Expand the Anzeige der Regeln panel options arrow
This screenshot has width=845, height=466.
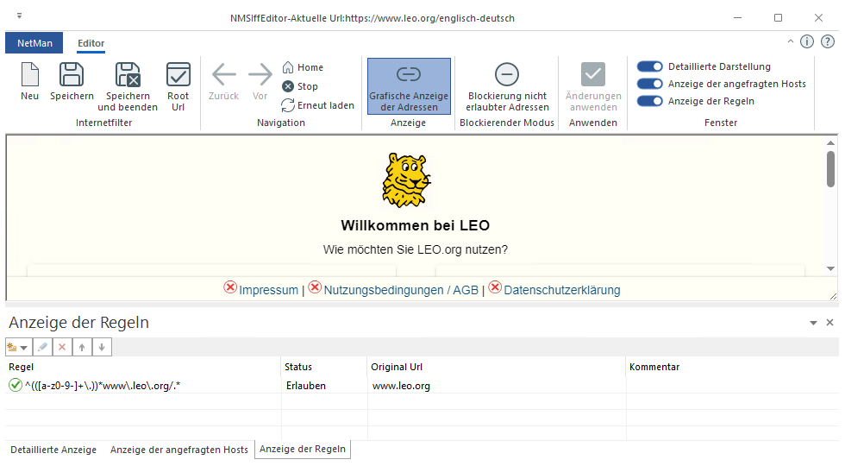[x=813, y=323]
